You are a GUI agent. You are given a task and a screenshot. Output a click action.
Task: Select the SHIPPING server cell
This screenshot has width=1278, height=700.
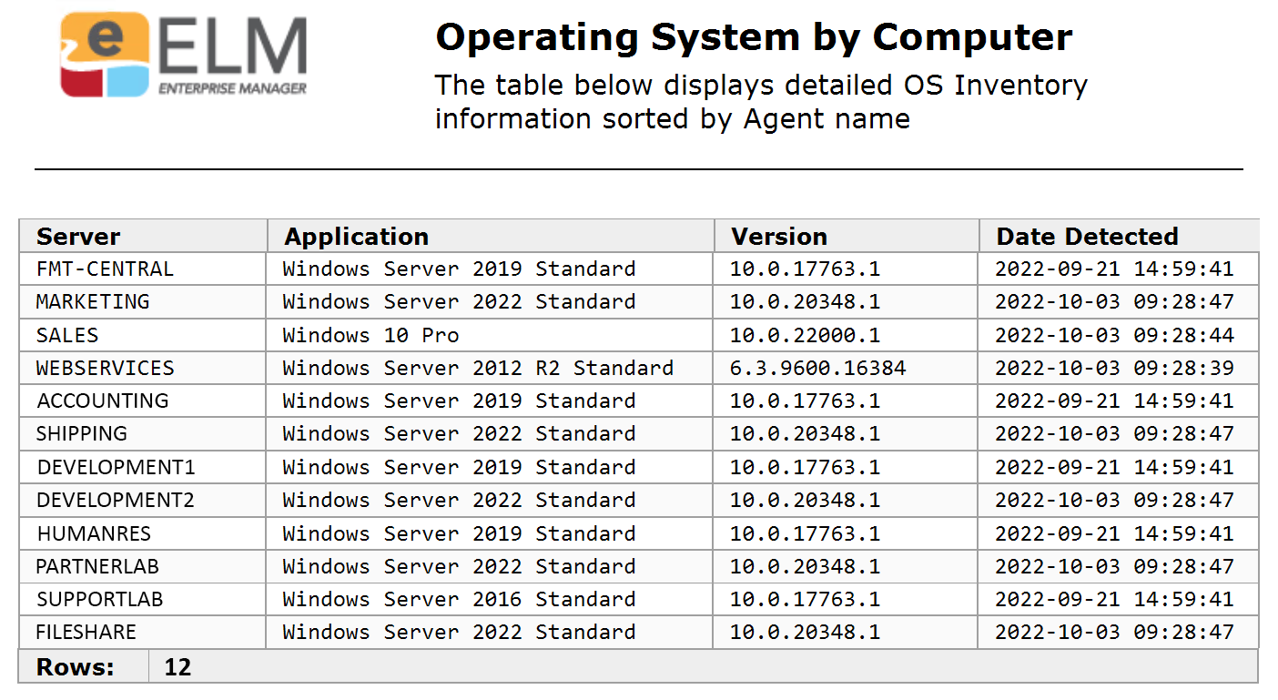click(x=143, y=434)
